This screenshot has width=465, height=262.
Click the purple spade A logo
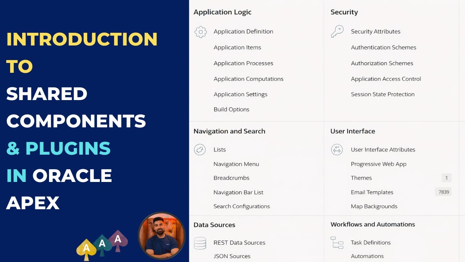pyautogui.click(x=118, y=241)
